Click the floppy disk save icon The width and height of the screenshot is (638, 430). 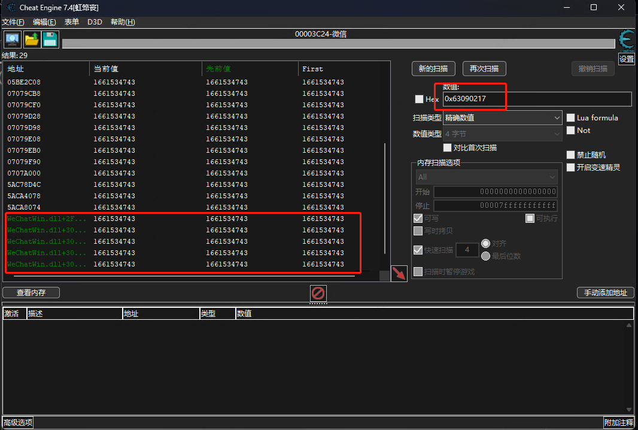click(x=50, y=40)
